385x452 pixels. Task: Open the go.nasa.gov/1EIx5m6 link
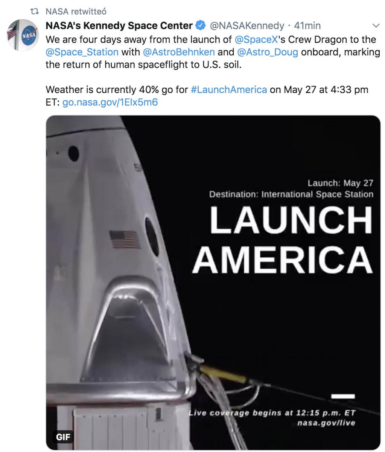110,102
